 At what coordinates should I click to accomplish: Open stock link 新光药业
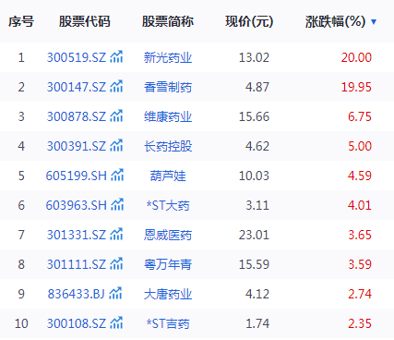pos(168,57)
